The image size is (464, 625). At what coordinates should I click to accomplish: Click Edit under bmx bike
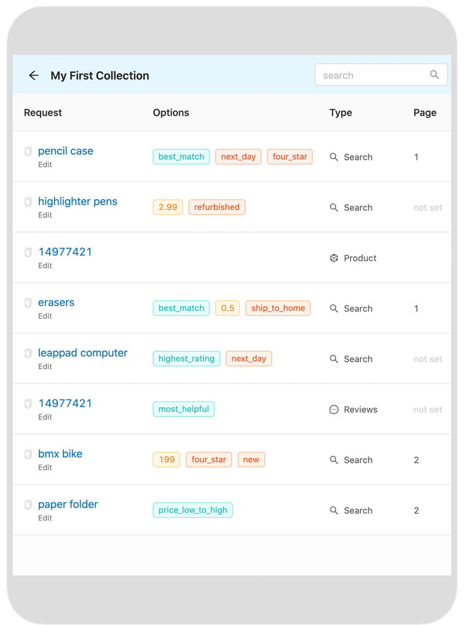tap(45, 468)
